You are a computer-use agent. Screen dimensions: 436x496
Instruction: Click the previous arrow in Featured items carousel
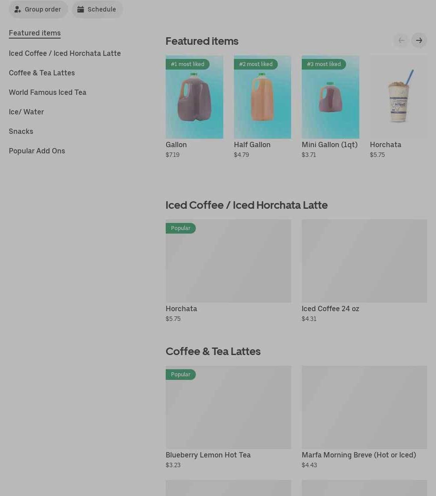(401, 40)
